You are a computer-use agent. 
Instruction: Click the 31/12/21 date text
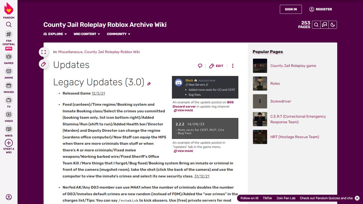tap(202, 176)
